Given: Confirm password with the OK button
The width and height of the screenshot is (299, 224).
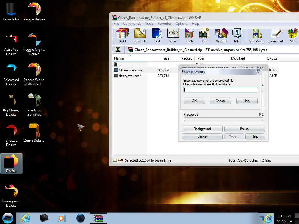Looking at the screenshot, I should click(x=194, y=101).
